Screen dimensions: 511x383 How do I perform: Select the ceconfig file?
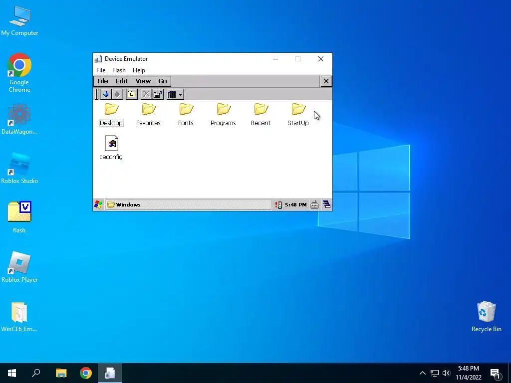(111, 148)
